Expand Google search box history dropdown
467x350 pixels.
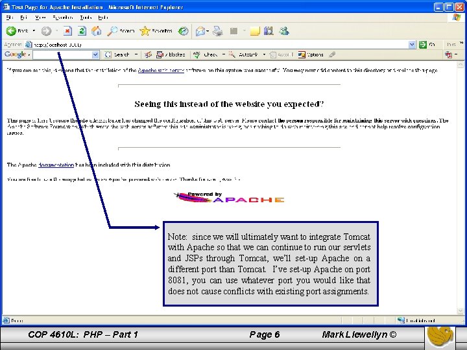[x=95, y=54]
